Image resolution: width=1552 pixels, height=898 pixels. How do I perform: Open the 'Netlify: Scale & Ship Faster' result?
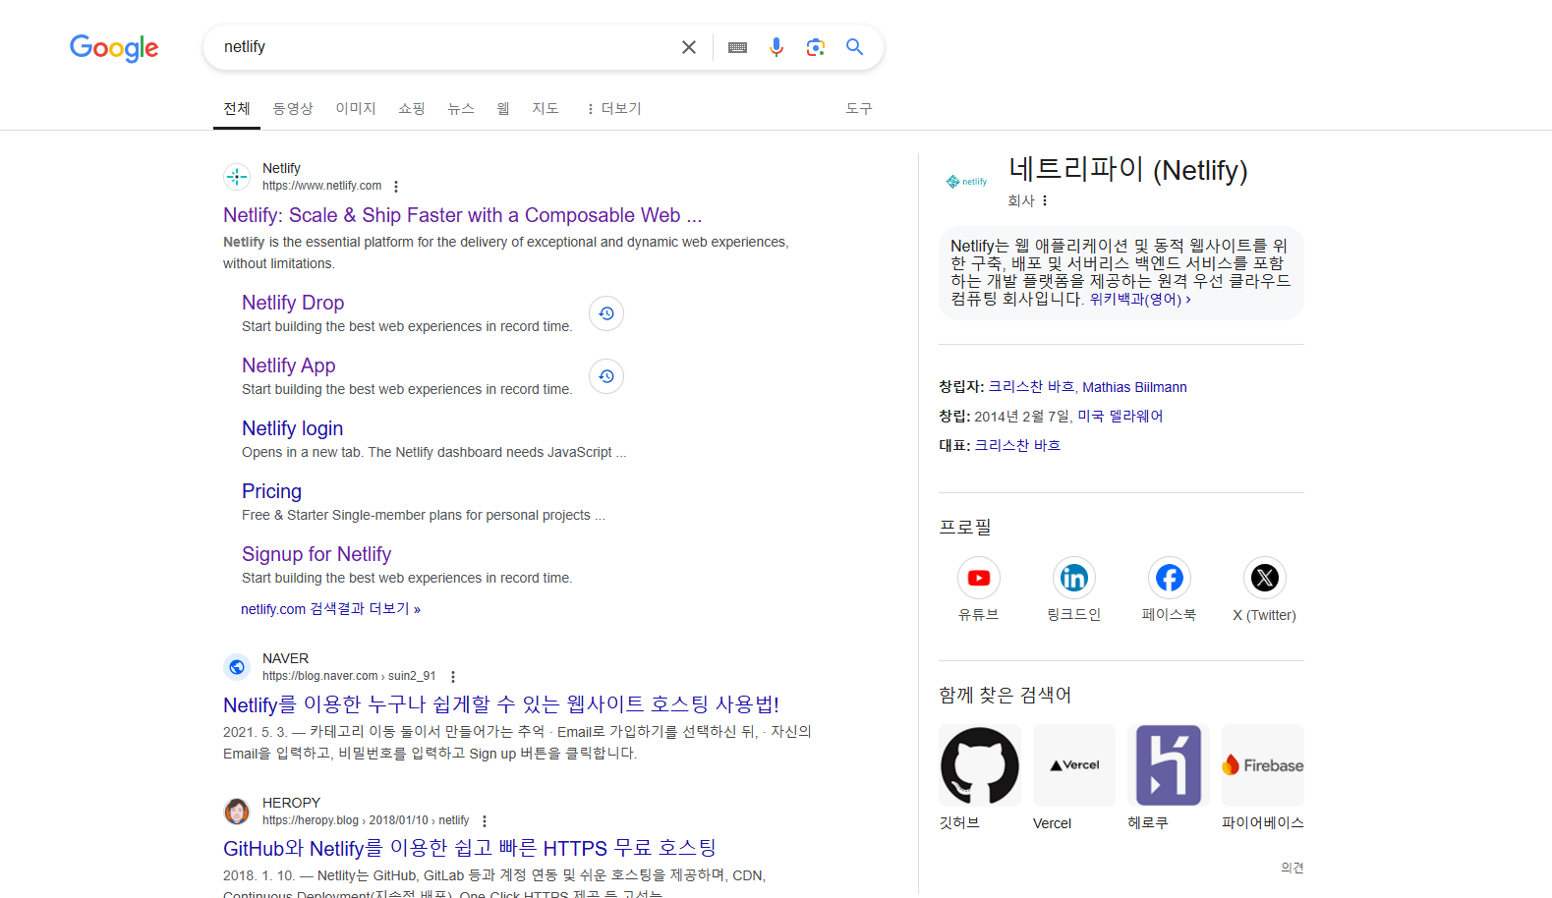point(462,215)
